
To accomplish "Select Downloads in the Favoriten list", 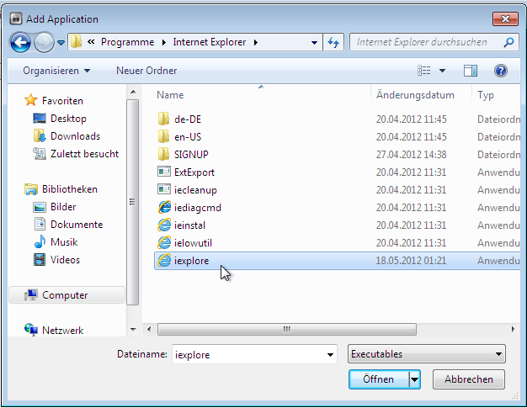I will coord(75,136).
